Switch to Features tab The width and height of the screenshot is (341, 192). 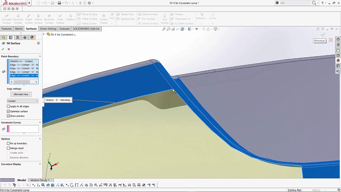[x=7, y=29]
